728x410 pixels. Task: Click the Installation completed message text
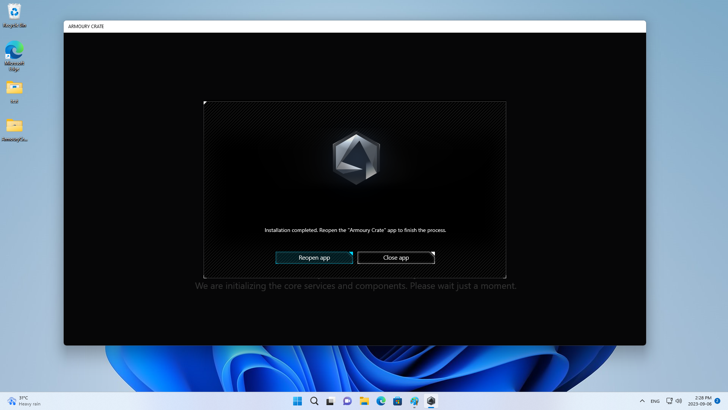(x=355, y=230)
